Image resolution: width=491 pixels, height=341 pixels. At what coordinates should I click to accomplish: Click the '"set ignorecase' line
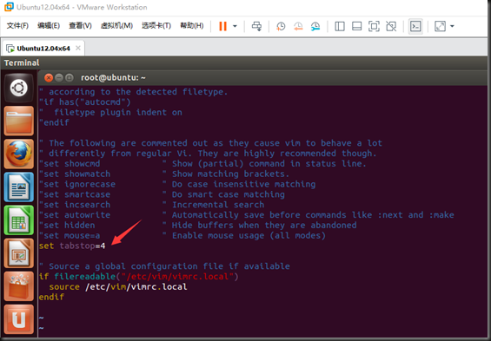point(177,184)
